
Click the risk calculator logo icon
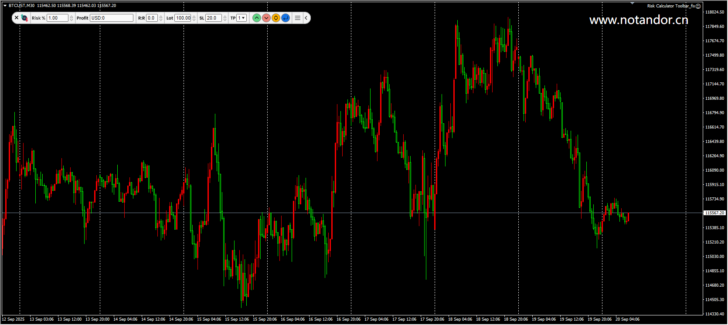[x=24, y=18]
